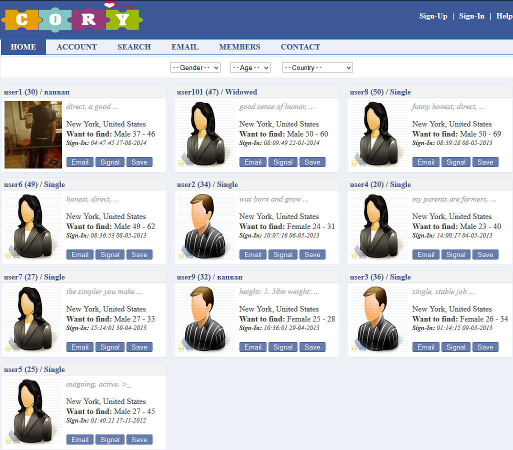Open the MEMBERS tab
The image size is (513, 450).
[x=240, y=47]
